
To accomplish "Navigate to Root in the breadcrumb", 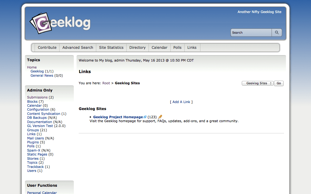I will coord(106,83).
